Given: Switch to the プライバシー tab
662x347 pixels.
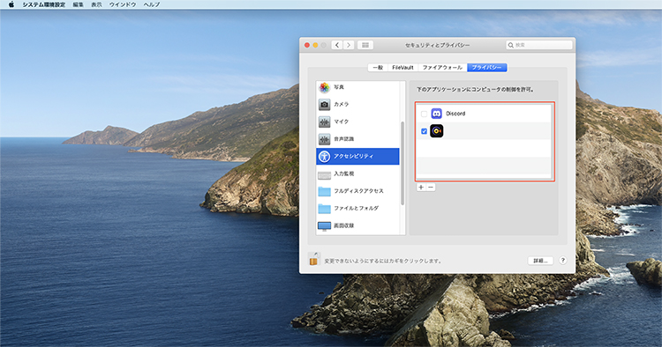Looking at the screenshot, I should pos(486,68).
